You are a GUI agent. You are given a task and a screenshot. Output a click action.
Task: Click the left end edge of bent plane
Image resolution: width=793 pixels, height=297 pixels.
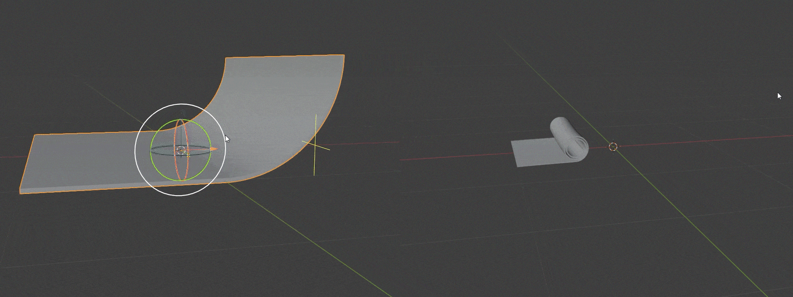tap(27, 163)
